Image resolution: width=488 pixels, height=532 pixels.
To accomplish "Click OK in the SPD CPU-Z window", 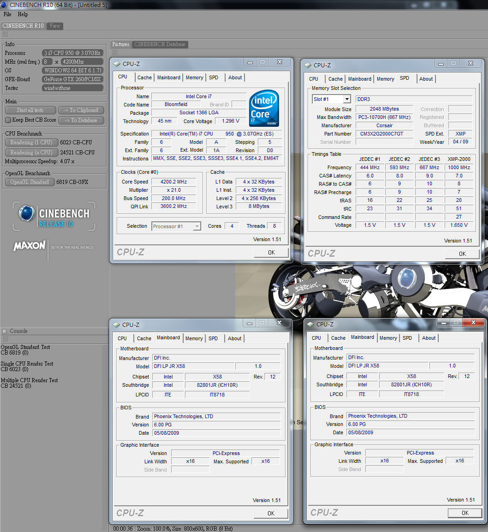I will coord(462,254).
